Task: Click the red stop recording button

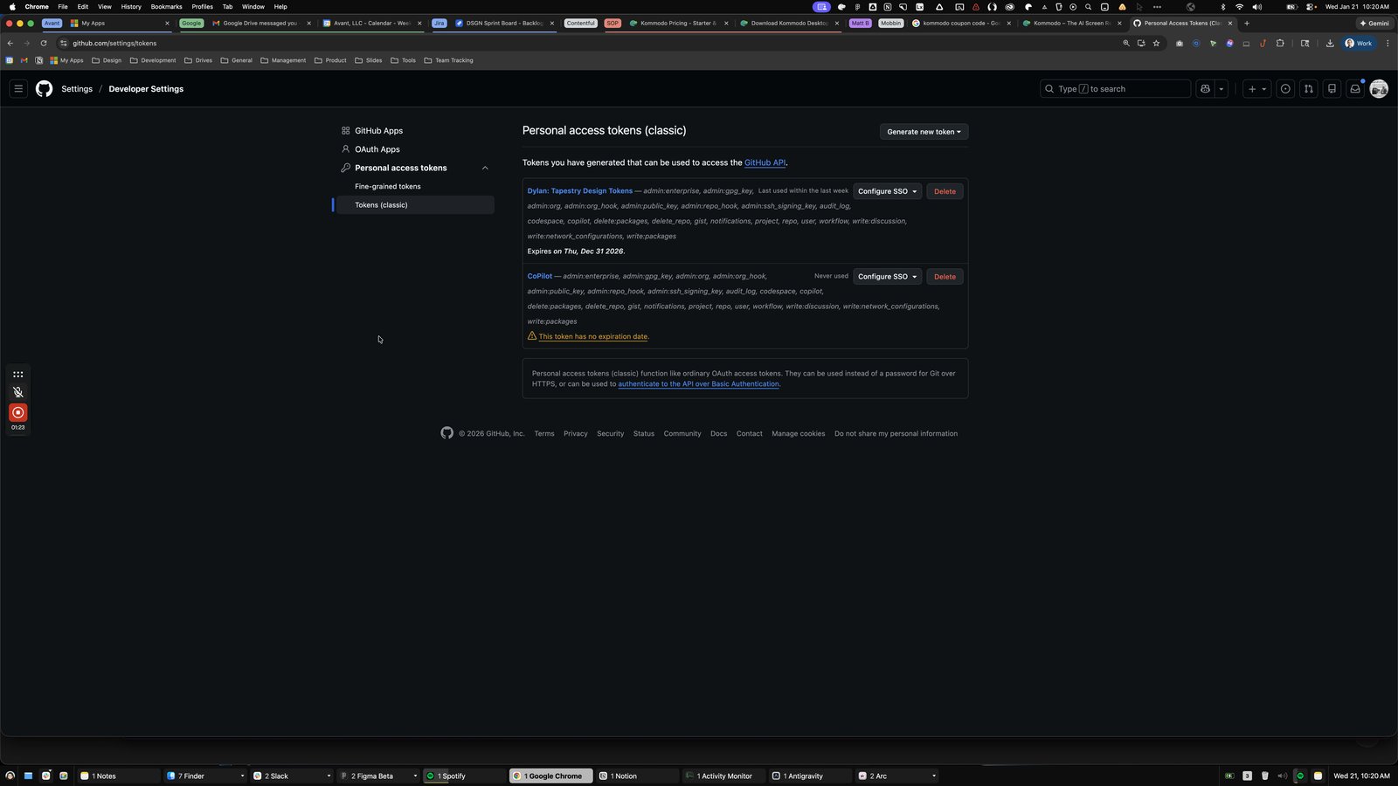Action: (17, 412)
